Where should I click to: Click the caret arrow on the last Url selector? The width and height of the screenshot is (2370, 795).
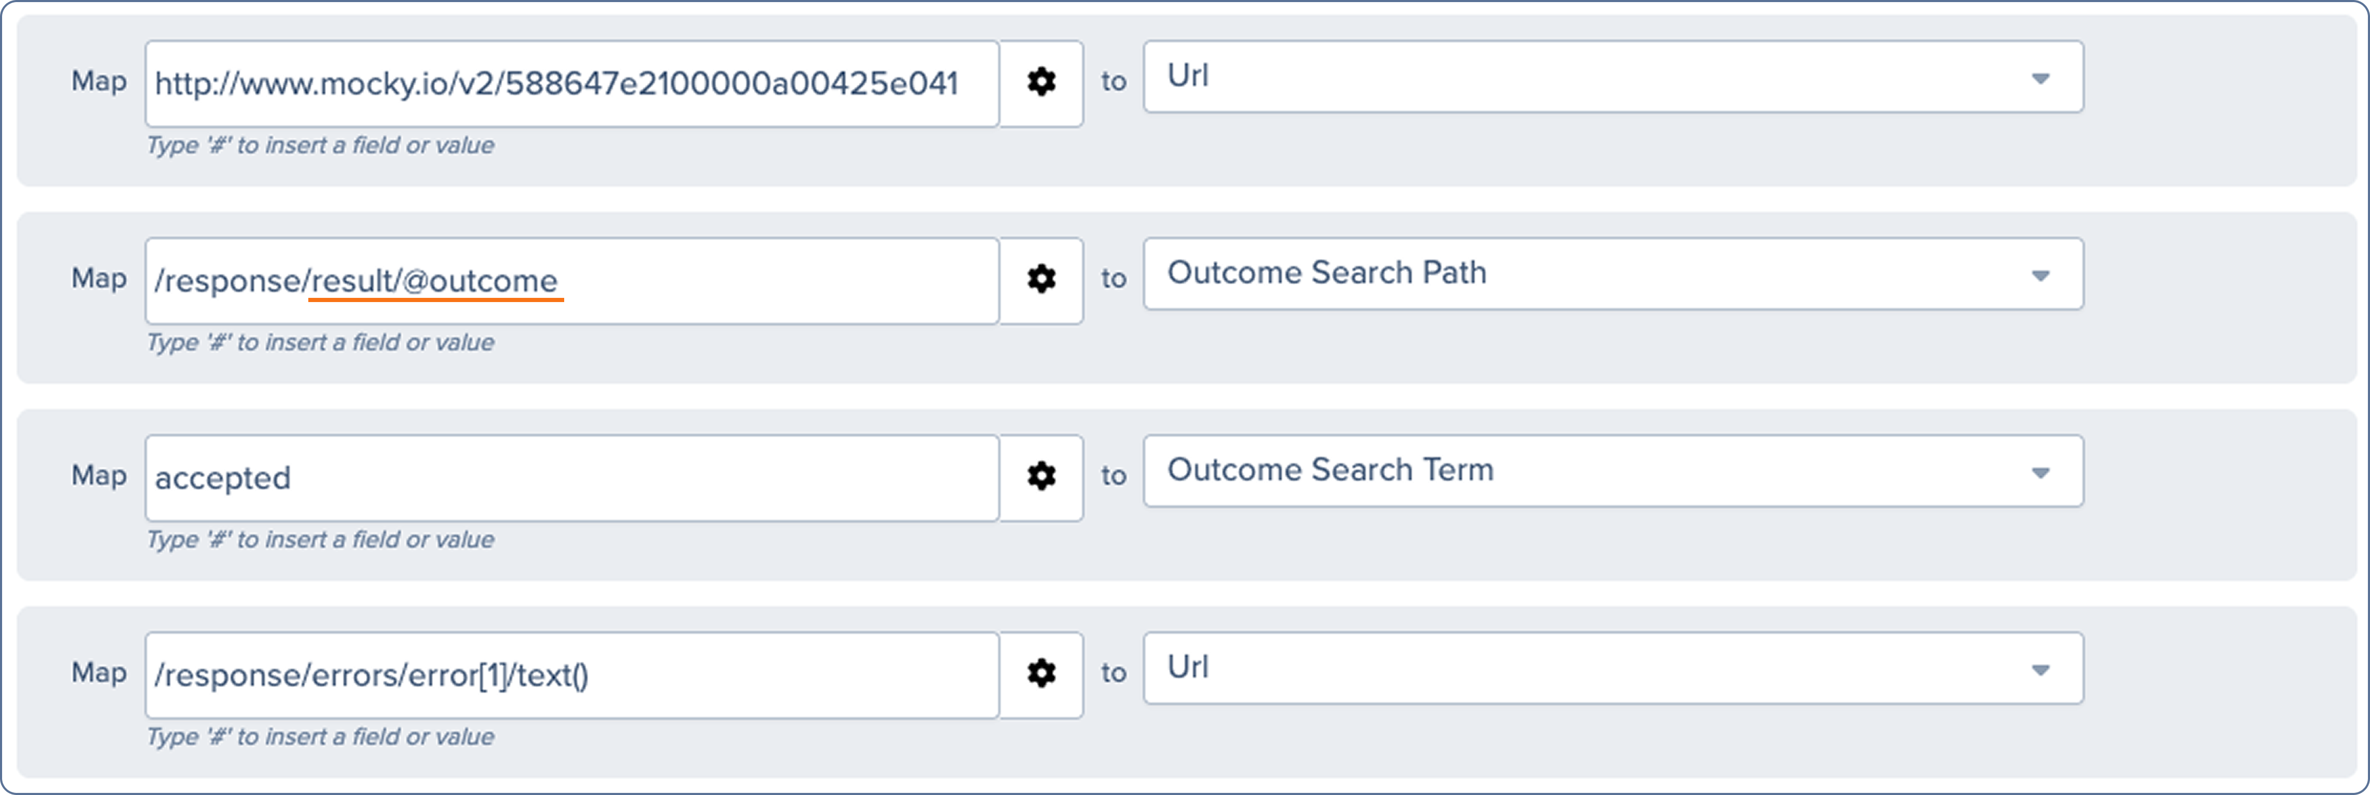coord(2040,670)
